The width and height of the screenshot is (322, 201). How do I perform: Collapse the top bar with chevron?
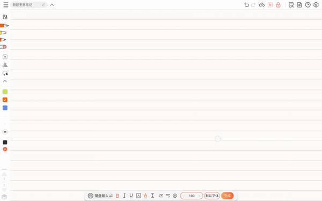pyautogui.click(x=52, y=5)
